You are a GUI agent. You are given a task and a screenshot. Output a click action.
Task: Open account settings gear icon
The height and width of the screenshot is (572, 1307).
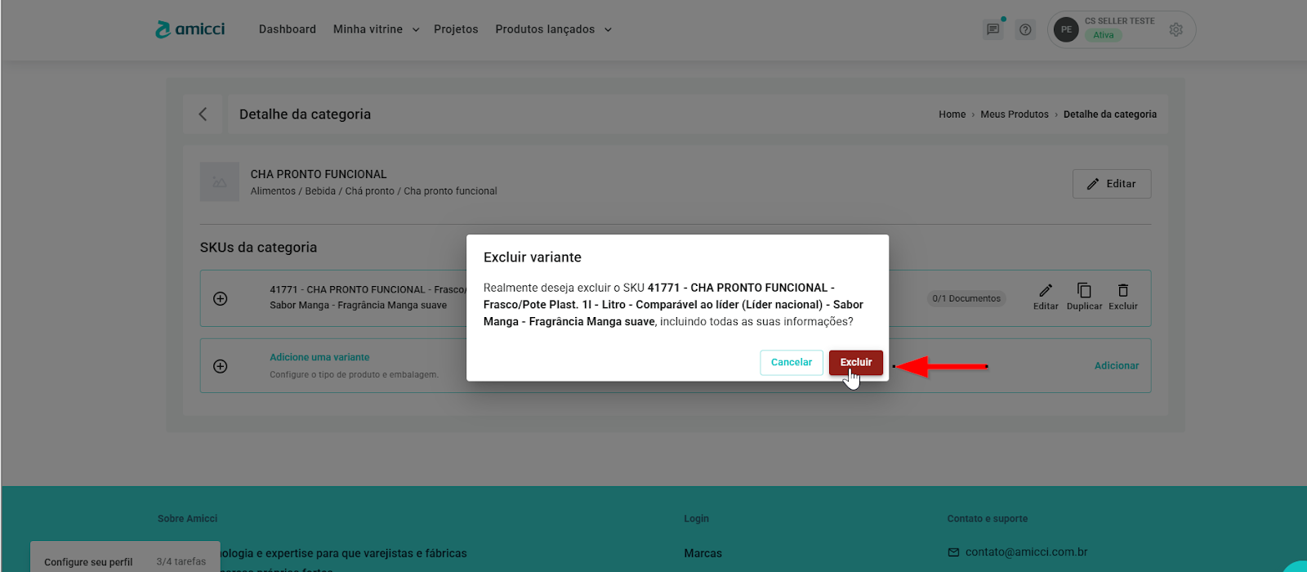click(x=1175, y=29)
